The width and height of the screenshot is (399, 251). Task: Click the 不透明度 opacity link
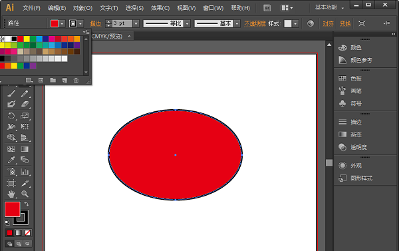[255, 24]
